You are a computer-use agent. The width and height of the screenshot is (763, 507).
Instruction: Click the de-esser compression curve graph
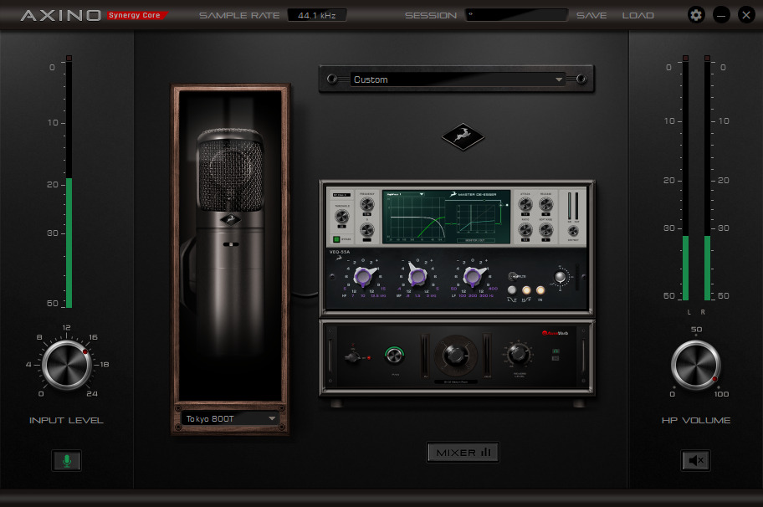coord(475,218)
